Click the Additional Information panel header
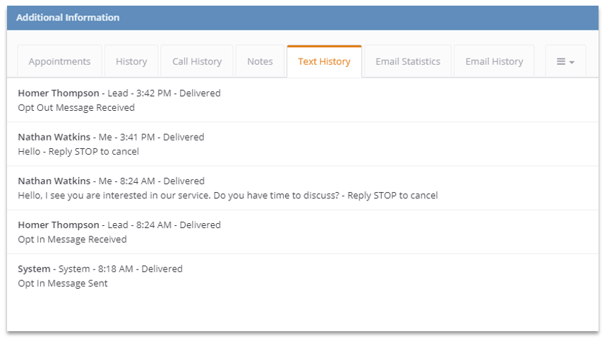 point(303,18)
